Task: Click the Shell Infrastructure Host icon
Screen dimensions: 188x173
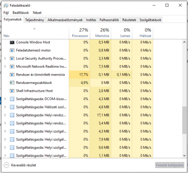Action: (x=12, y=91)
